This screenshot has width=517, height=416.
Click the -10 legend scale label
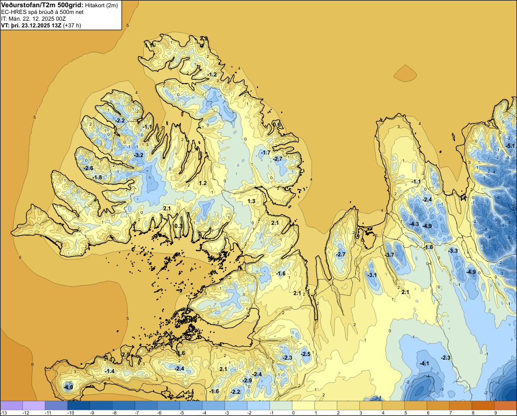[70, 413]
